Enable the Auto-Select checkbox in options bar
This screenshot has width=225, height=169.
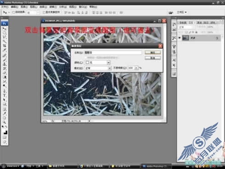(x=13, y=12)
